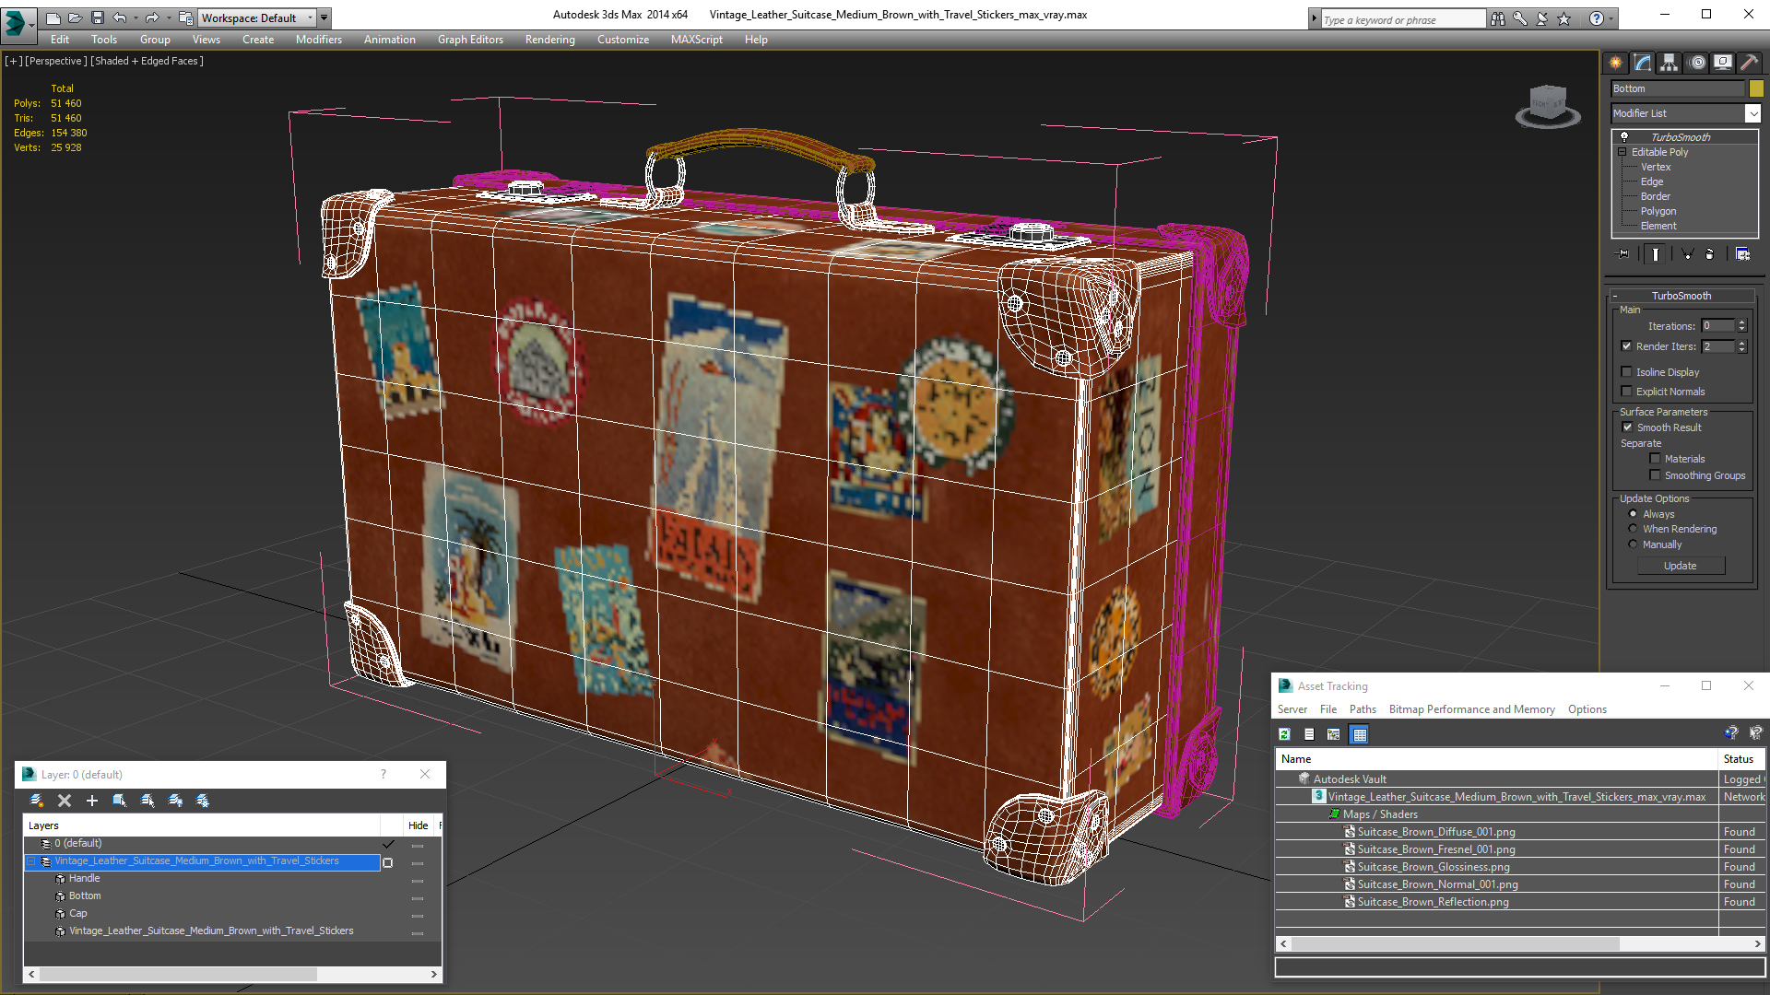This screenshot has width=1770, height=995.
Task: Click the Shaded + Edged Faces viewport label
Action: click(147, 61)
